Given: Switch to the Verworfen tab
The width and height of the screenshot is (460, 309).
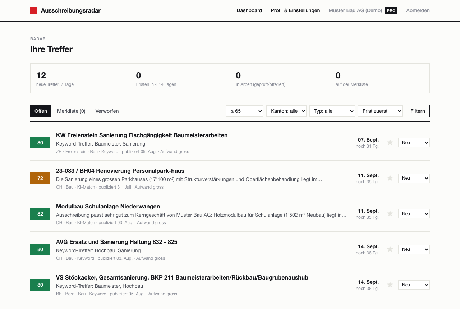Looking at the screenshot, I should click(x=107, y=111).
